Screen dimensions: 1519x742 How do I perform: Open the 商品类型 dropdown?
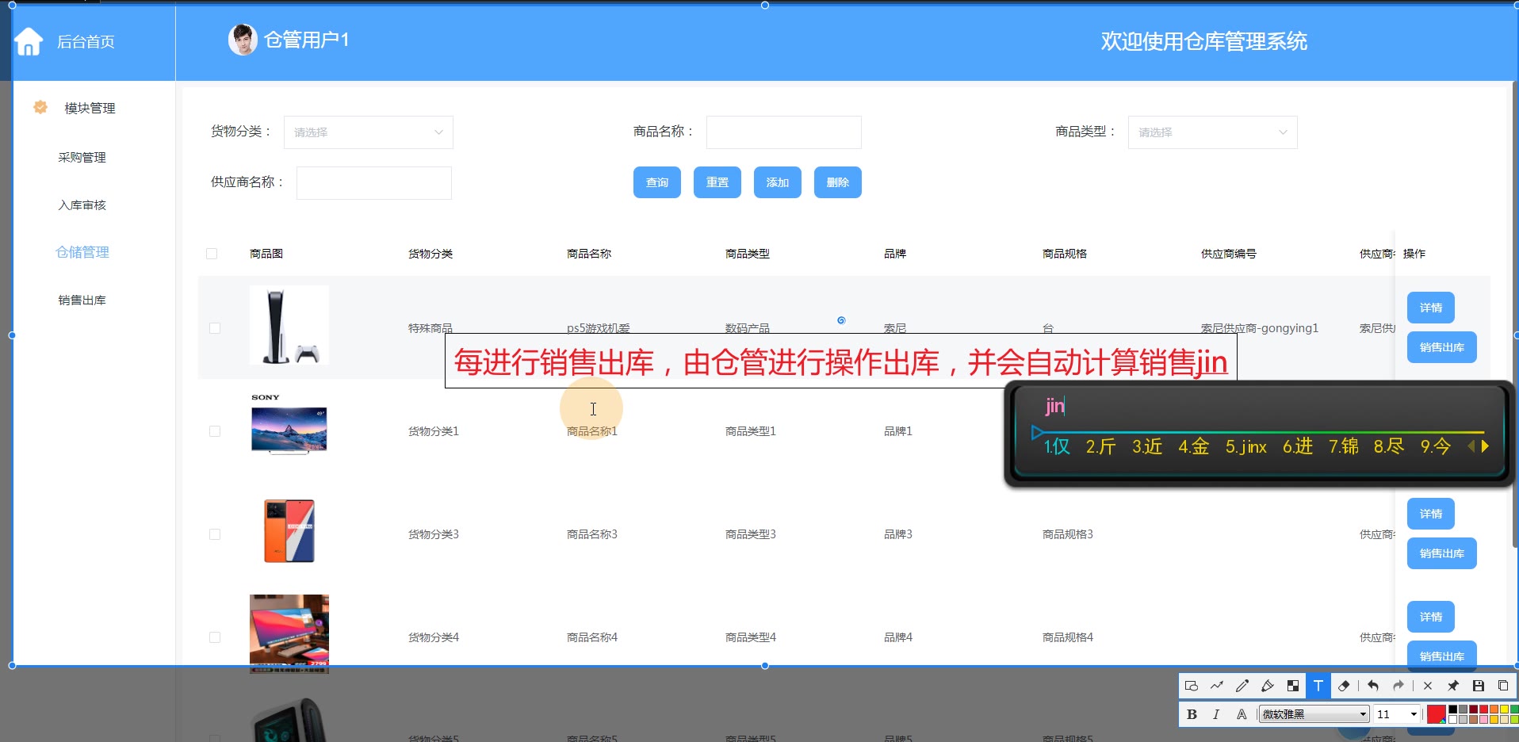pos(1213,132)
